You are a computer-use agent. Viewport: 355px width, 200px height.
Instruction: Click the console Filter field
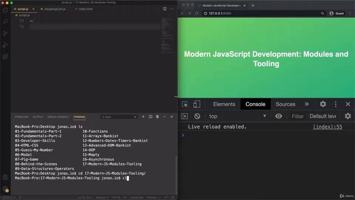coord(297,116)
